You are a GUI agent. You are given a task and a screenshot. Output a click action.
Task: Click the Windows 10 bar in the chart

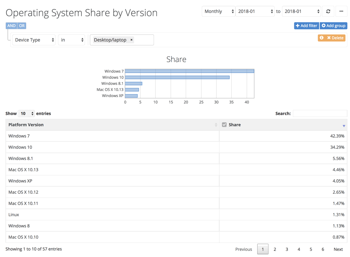[176, 77]
